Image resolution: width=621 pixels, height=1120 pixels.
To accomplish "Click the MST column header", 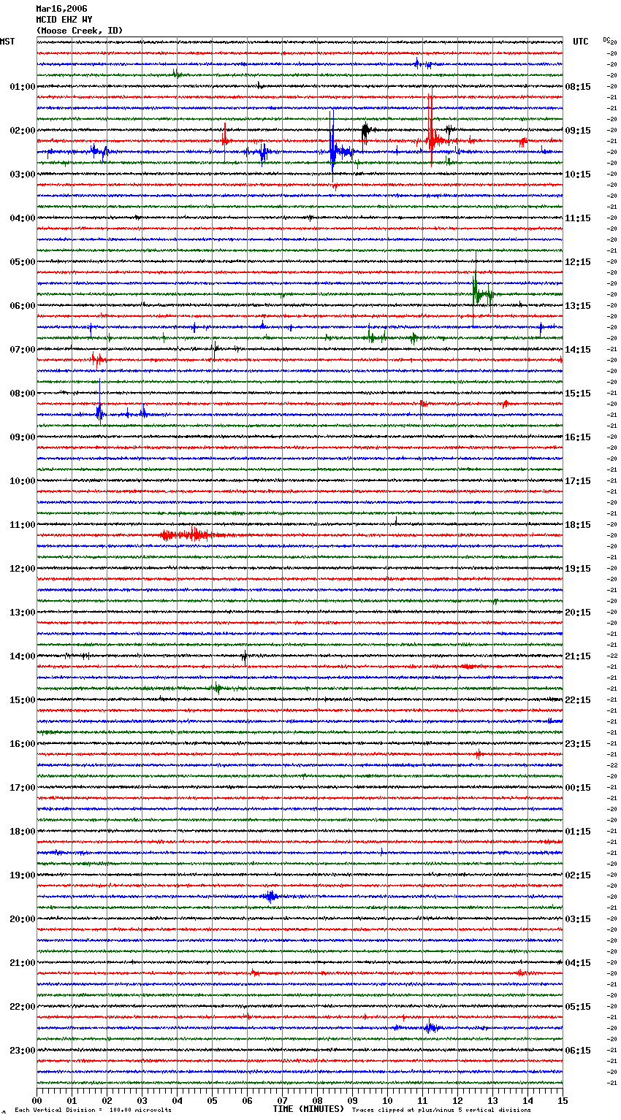I will (7, 42).
